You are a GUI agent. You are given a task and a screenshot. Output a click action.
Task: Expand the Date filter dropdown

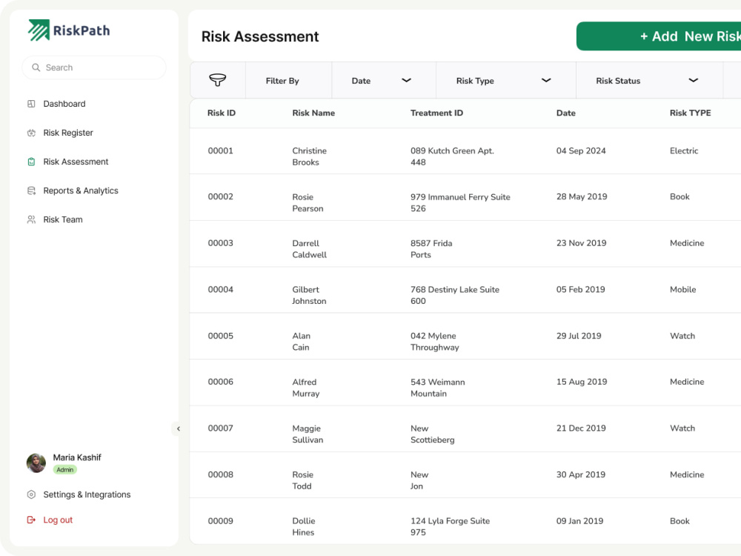(384, 80)
